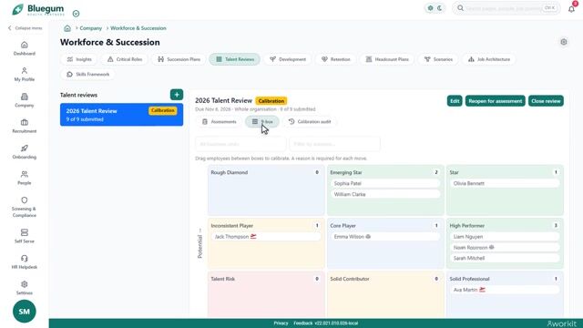583x328 pixels.
Task: Open the Dashboard sidebar item
Action: tap(25, 48)
